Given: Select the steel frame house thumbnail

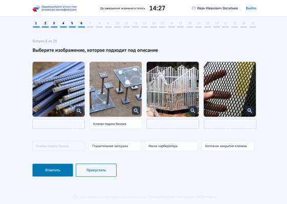Looking at the screenshot, I should (x=172, y=89).
